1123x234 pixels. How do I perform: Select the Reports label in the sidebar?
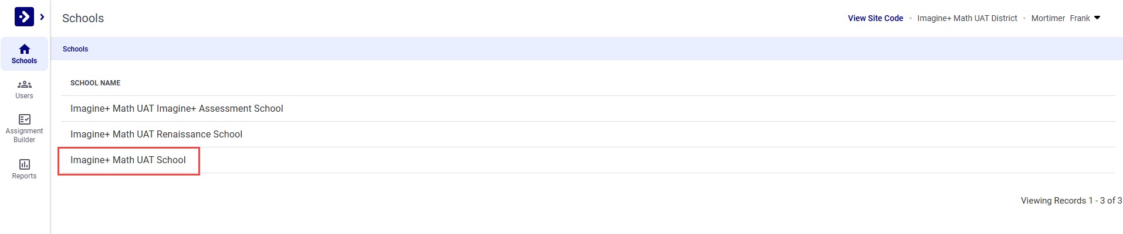[x=24, y=176]
